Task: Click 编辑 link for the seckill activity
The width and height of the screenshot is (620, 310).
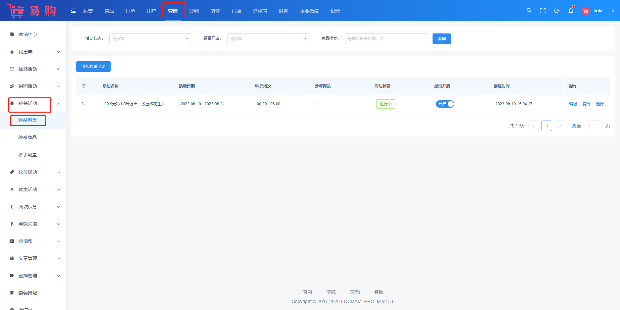Action: click(x=573, y=104)
